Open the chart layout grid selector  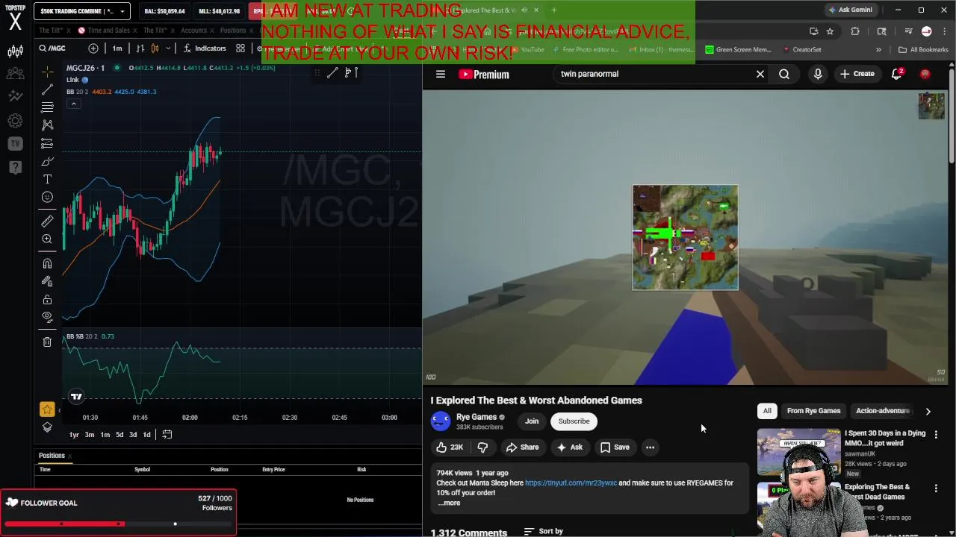(x=240, y=48)
